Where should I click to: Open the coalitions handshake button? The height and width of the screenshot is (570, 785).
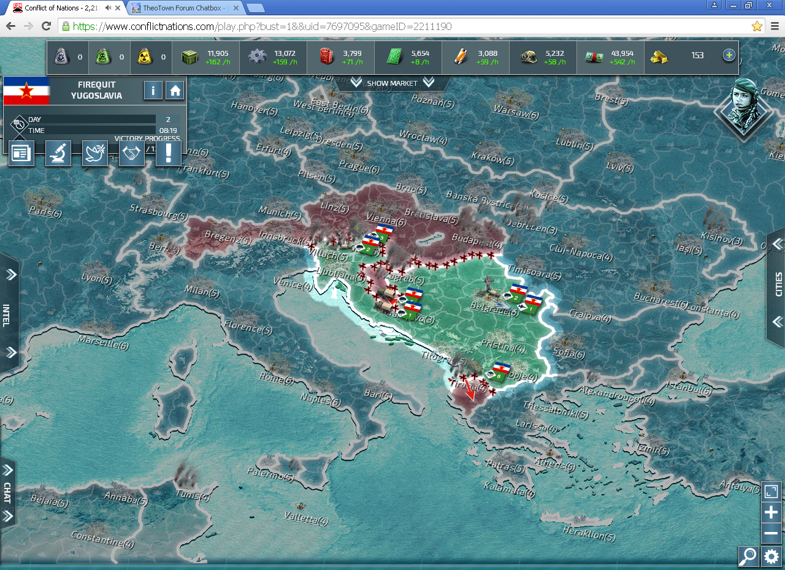point(132,153)
